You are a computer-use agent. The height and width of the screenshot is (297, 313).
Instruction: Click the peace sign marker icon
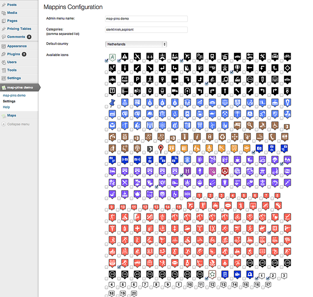click(x=225, y=171)
